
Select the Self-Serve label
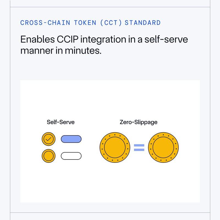(x=61, y=122)
